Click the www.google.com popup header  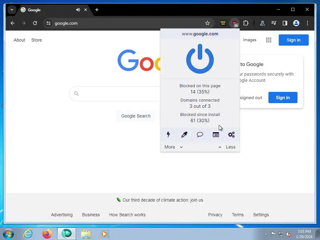point(200,34)
